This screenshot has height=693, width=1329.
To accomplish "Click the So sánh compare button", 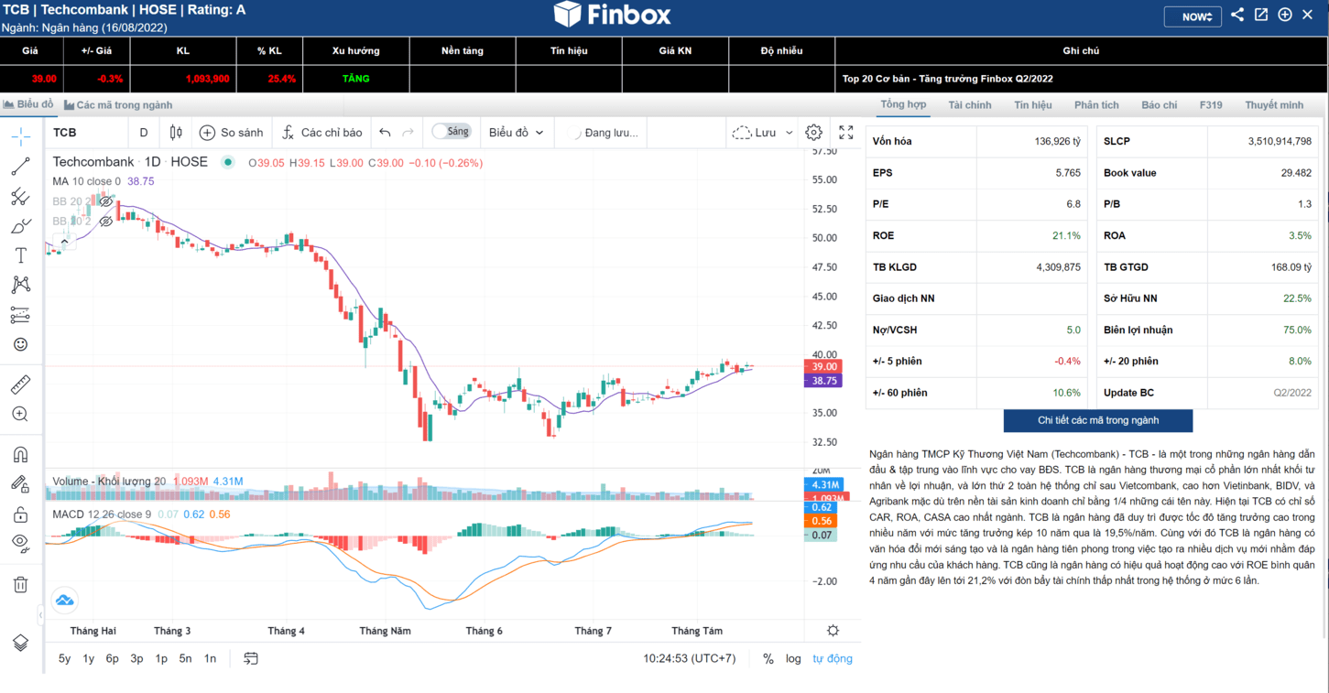I will pyautogui.click(x=232, y=133).
